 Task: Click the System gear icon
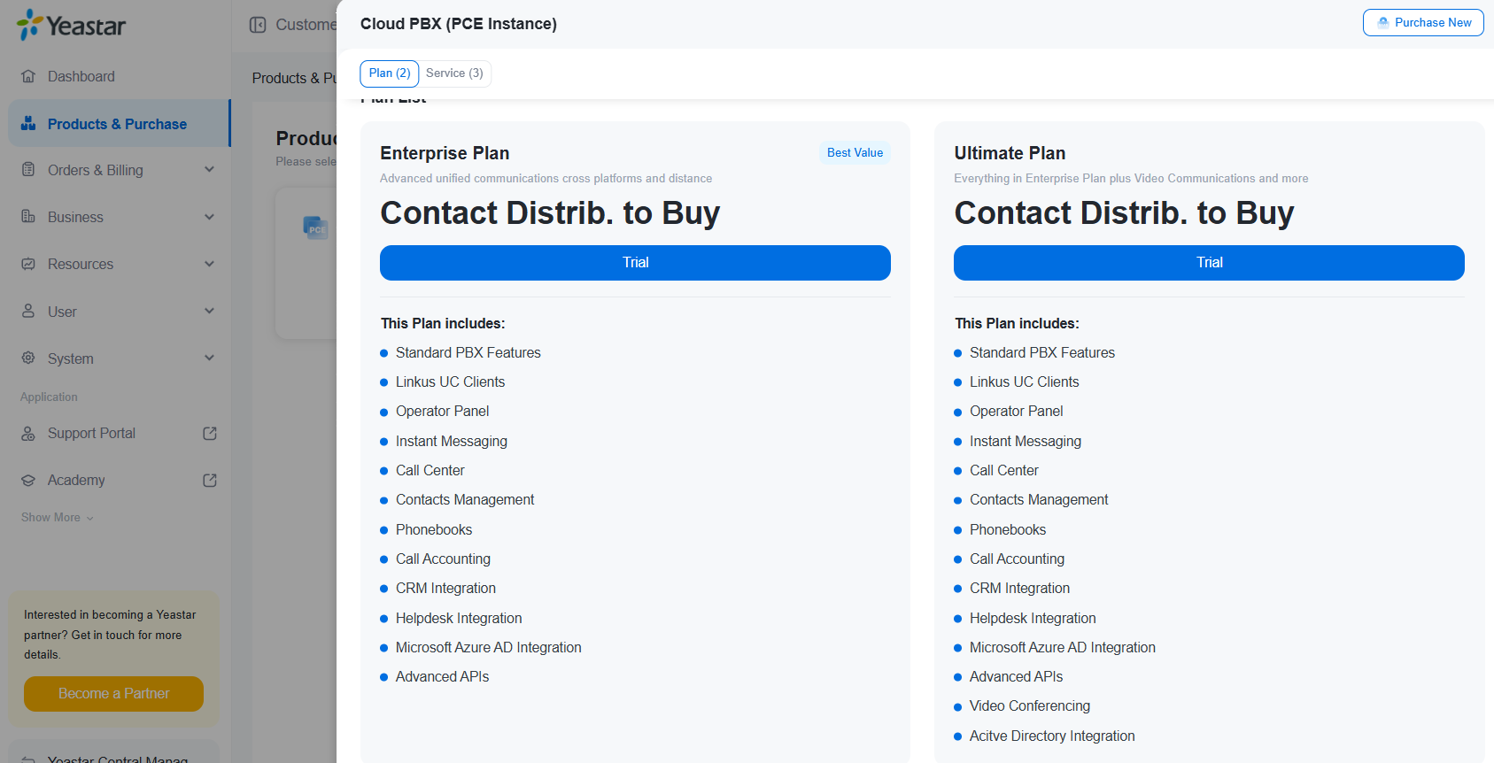[x=28, y=358]
